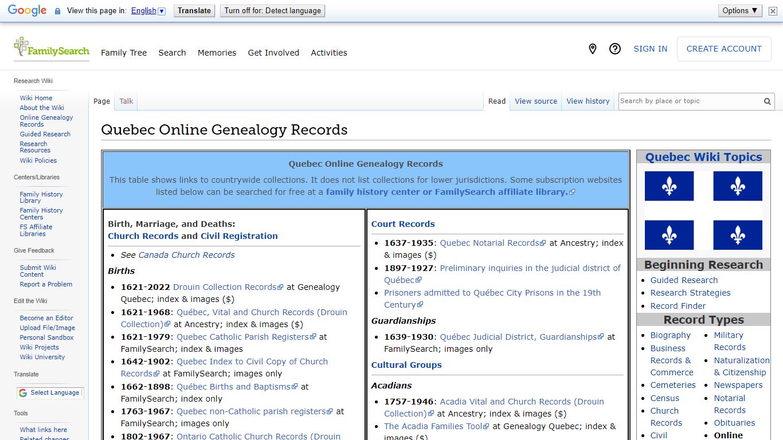Open family history center or affiliate library link
783x440 pixels.
(450, 192)
